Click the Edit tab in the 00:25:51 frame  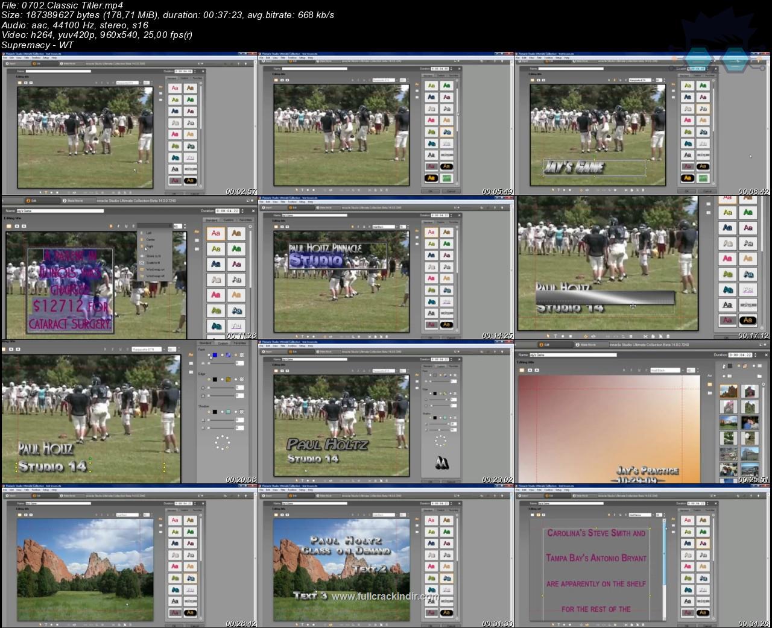(555, 345)
